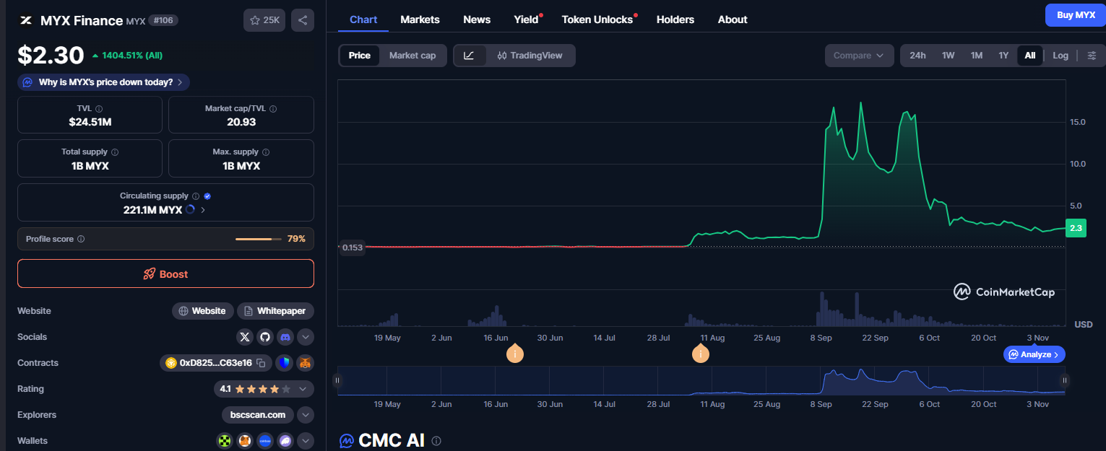Open Circulating supply info icon
1106x451 pixels.
point(196,196)
